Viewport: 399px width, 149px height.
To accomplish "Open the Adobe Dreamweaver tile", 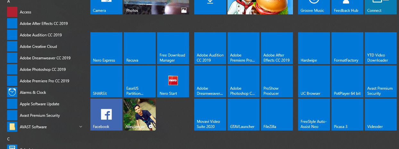I will point(210,81).
